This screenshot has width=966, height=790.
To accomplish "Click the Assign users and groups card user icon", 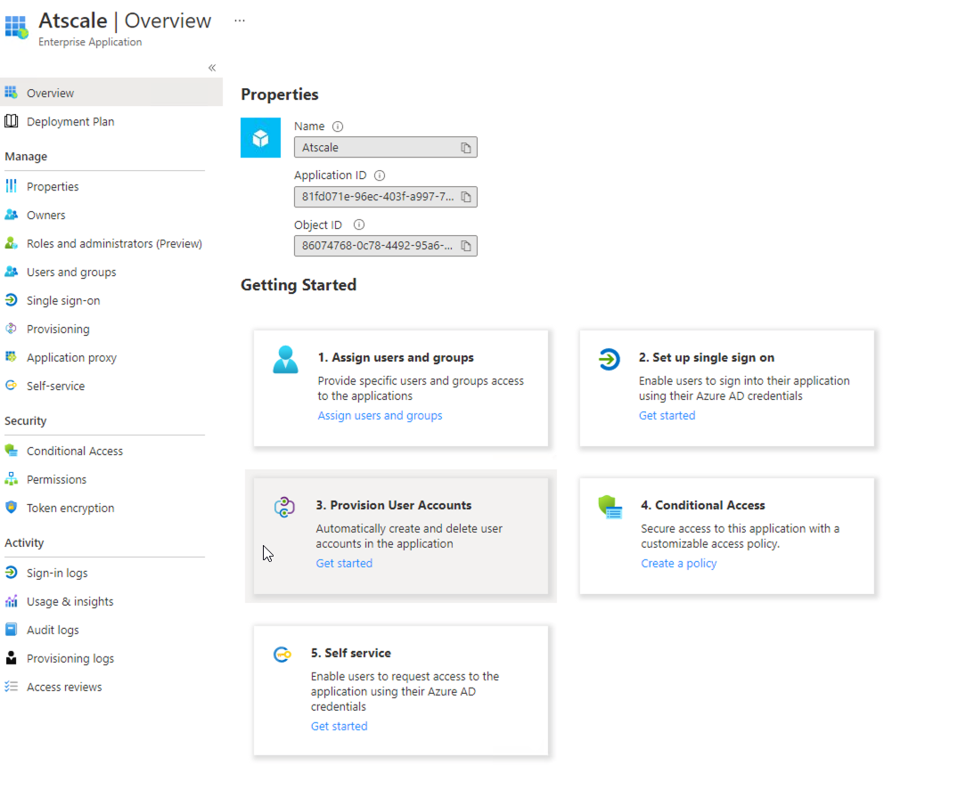I will coord(285,360).
